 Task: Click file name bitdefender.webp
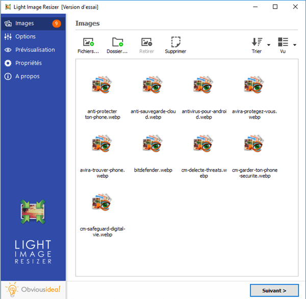[153, 170]
